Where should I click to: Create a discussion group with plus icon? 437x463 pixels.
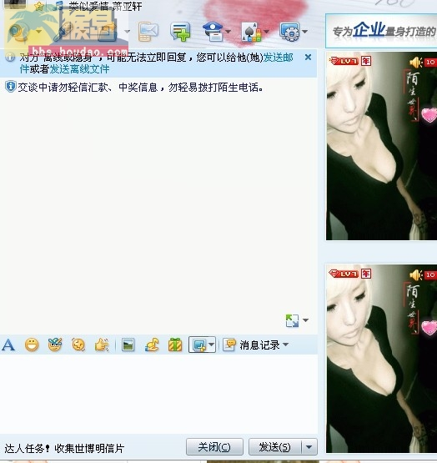click(x=180, y=32)
